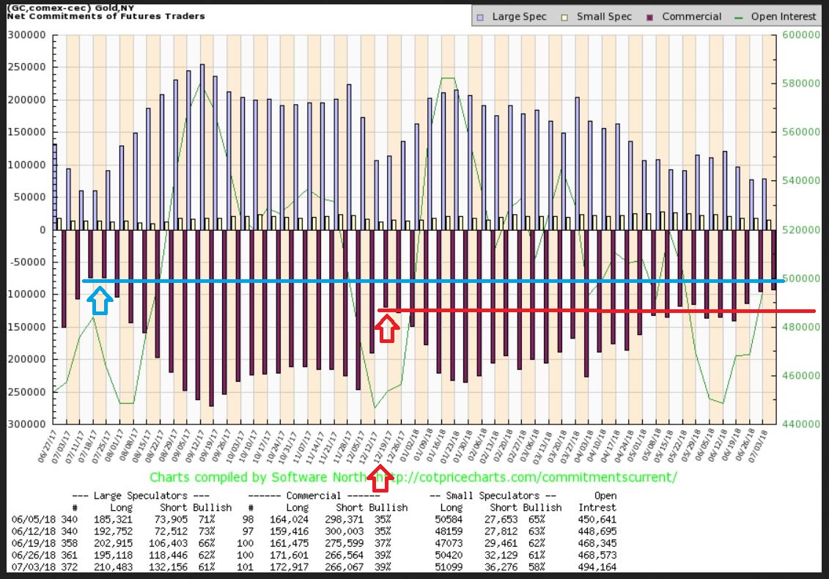Click Large Spec long value 210,483
This screenshot has height=579, width=829.
[x=113, y=567]
